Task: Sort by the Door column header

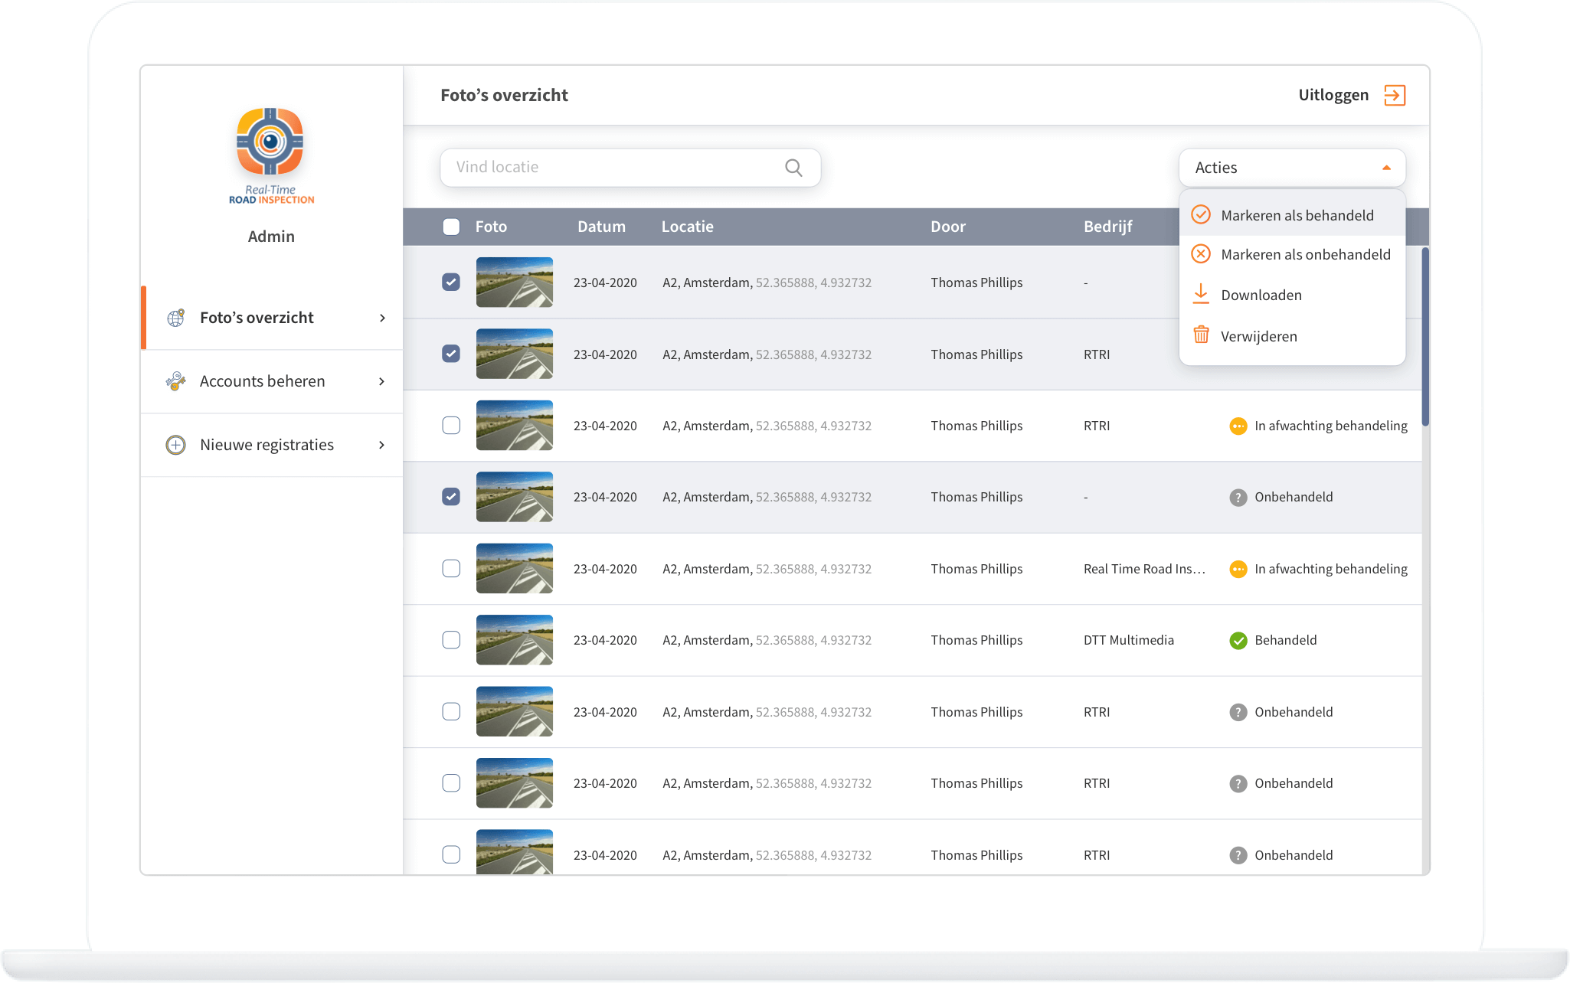Action: click(x=947, y=227)
